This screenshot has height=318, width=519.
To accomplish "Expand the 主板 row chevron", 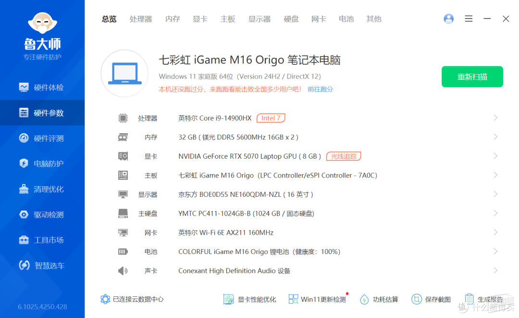I will tap(495, 175).
